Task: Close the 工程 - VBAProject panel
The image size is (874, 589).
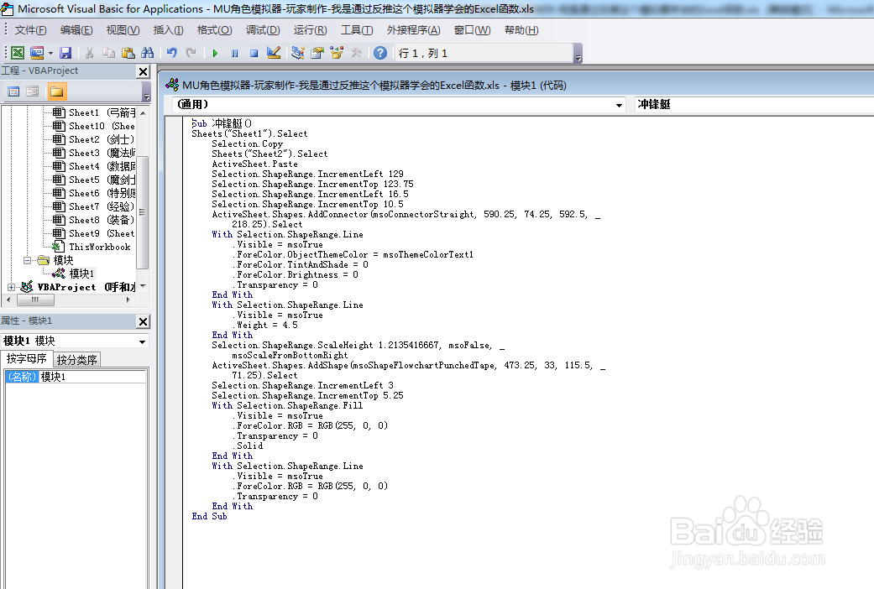Action: point(144,71)
